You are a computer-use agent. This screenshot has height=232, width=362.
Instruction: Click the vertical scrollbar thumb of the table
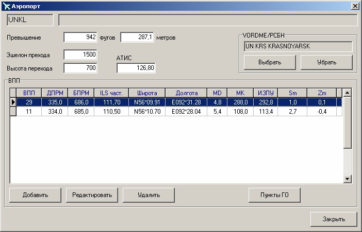coord(347,122)
